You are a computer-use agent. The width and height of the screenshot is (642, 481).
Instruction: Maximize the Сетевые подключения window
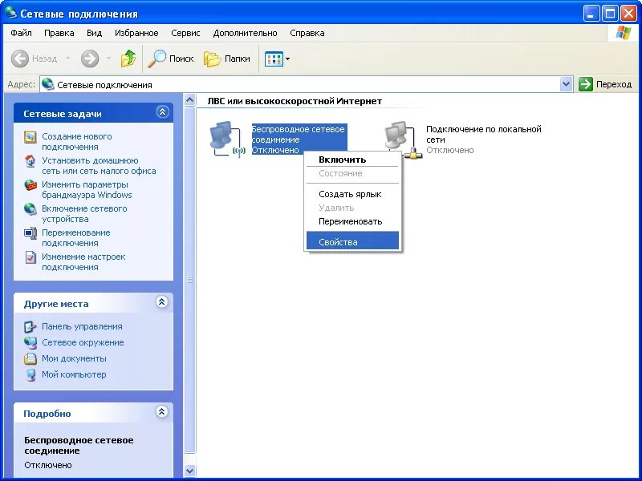click(610, 14)
